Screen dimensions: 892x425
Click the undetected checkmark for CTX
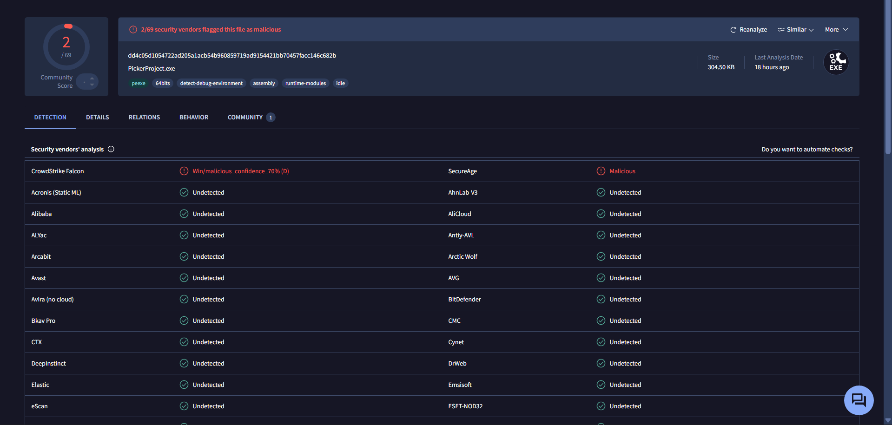click(x=184, y=342)
